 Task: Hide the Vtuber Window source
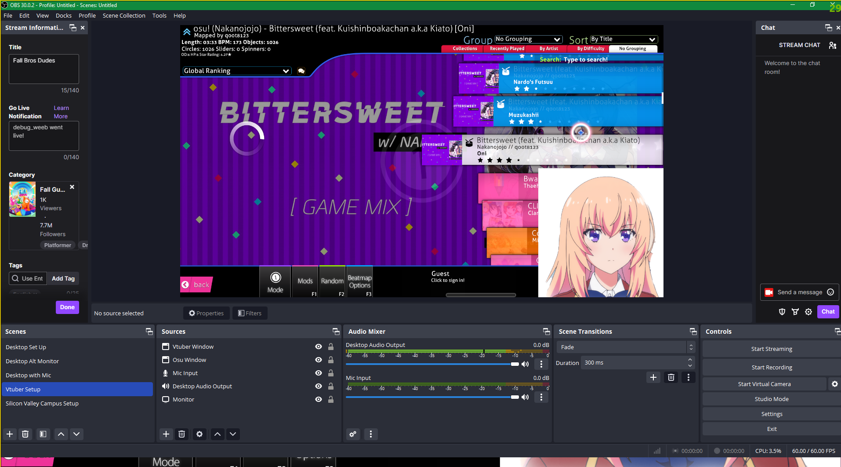319,347
